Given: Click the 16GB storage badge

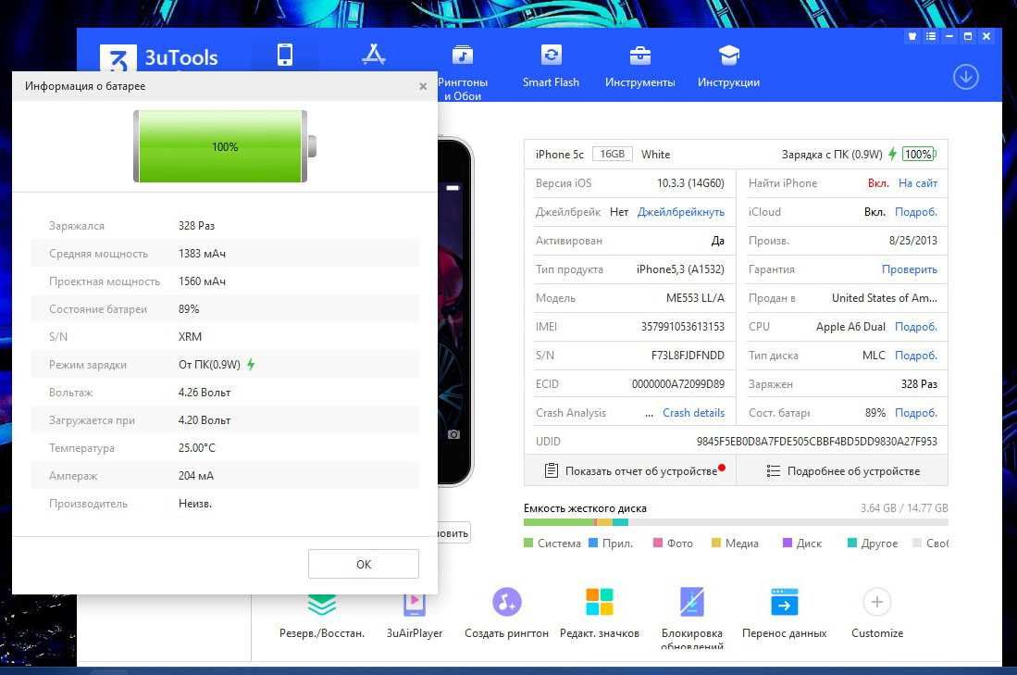Looking at the screenshot, I should tap(612, 154).
